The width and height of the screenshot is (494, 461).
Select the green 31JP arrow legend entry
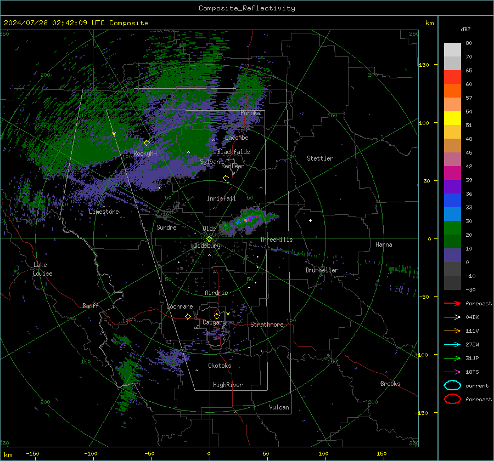click(452, 358)
